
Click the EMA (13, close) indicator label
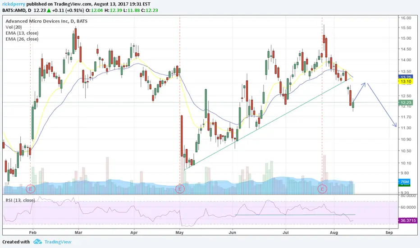(x=22, y=33)
